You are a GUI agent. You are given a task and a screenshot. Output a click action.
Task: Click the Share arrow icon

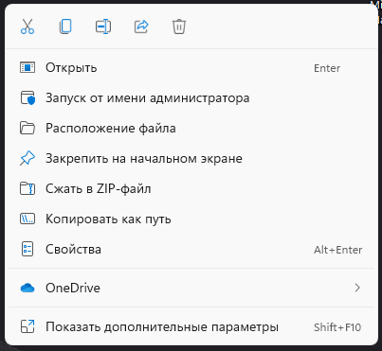(141, 26)
